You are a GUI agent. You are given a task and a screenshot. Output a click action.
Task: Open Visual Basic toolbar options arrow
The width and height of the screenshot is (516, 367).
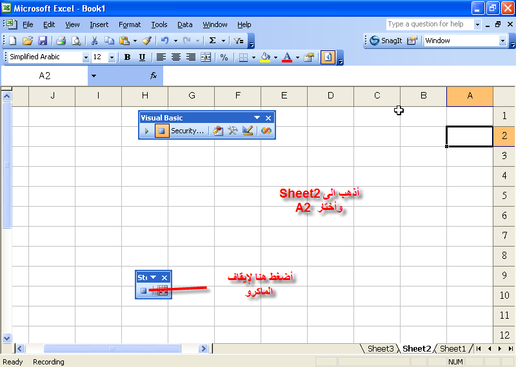click(257, 118)
